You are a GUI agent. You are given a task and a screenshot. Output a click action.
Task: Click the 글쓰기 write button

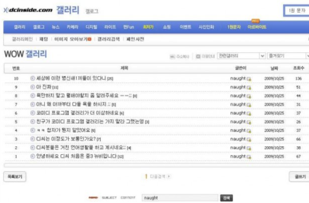pos(299,177)
